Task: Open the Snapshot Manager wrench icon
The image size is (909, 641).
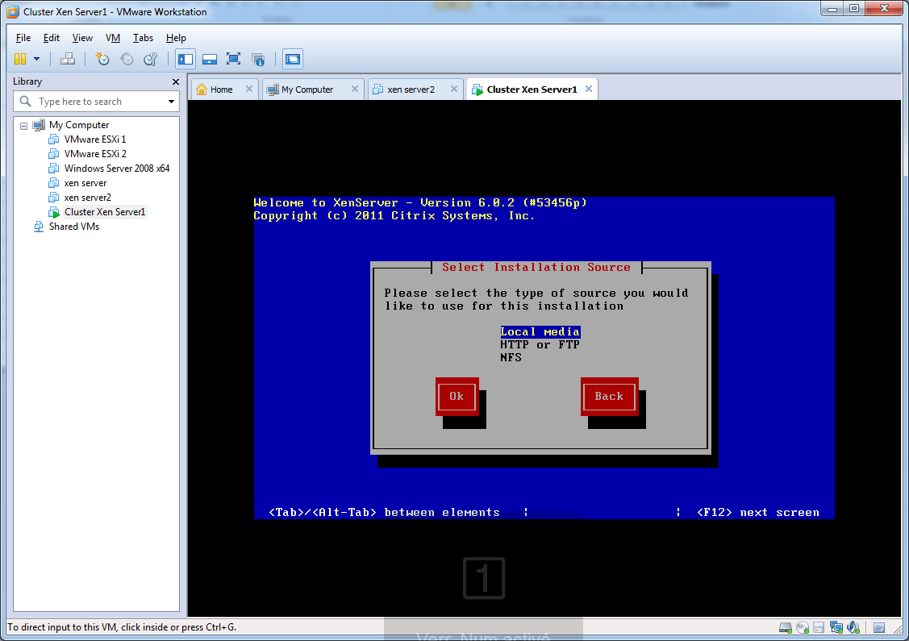Action: 150,59
